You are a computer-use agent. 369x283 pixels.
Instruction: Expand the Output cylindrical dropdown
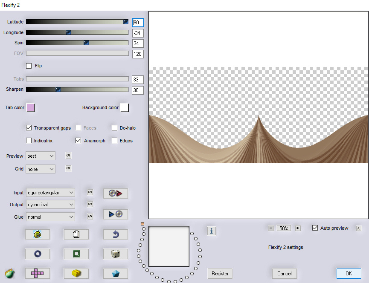pyautogui.click(x=50, y=205)
